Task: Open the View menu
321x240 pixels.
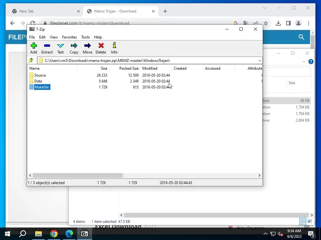Action: point(54,37)
